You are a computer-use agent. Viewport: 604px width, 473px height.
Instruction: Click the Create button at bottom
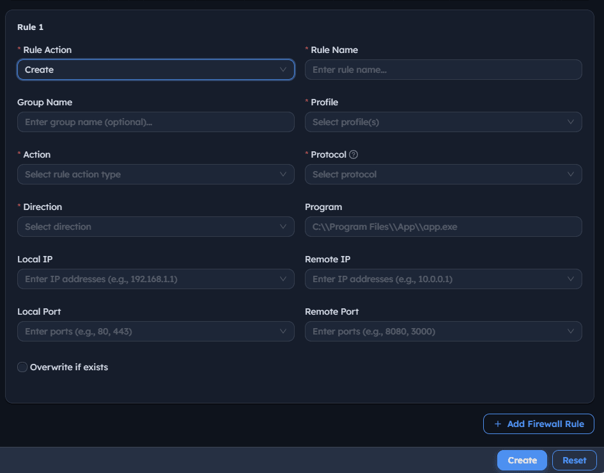click(522, 460)
